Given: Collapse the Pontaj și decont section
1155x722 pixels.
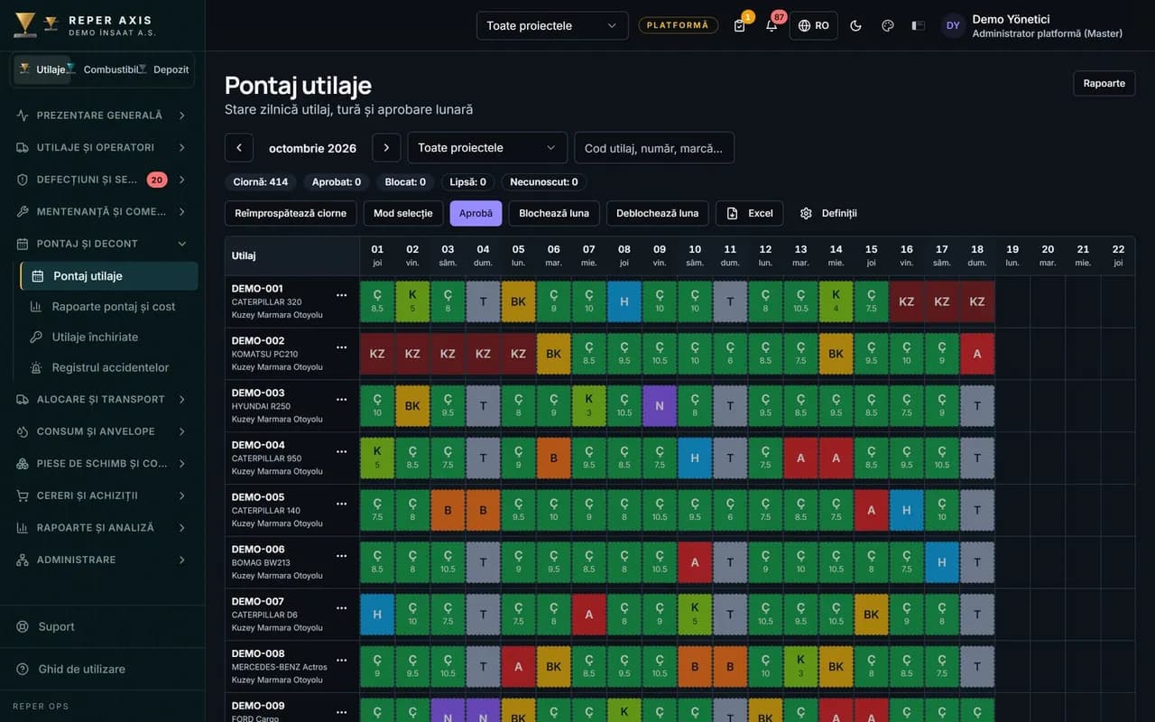Looking at the screenshot, I should coord(102,244).
